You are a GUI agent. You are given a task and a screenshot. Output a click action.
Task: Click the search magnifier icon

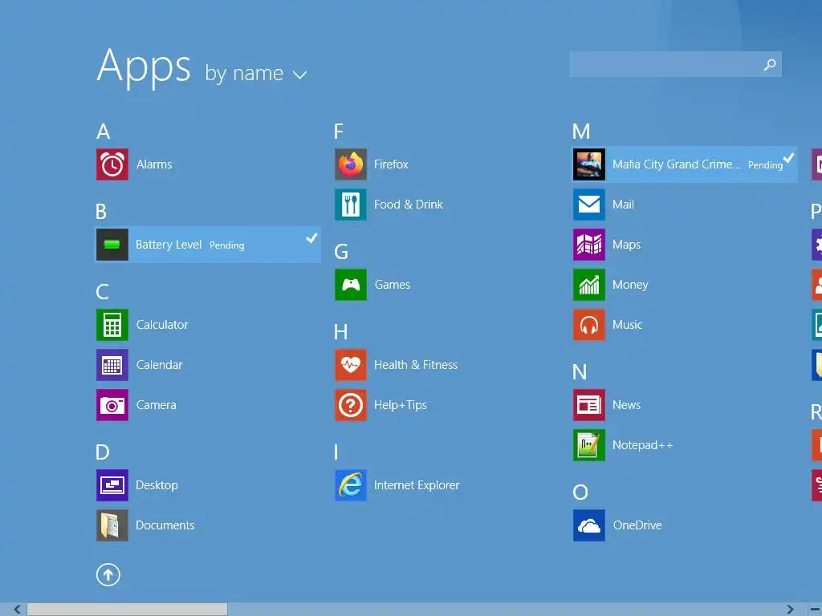click(x=770, y=64)
